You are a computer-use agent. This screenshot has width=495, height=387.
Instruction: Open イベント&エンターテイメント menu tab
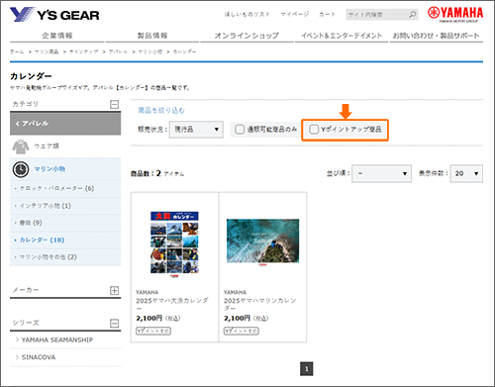coord(342,36)
